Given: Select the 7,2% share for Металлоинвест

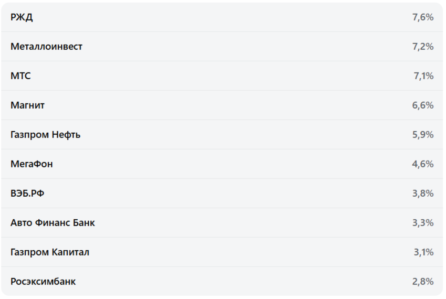Looking at the screenshot, I should click(x=423, y=47).
